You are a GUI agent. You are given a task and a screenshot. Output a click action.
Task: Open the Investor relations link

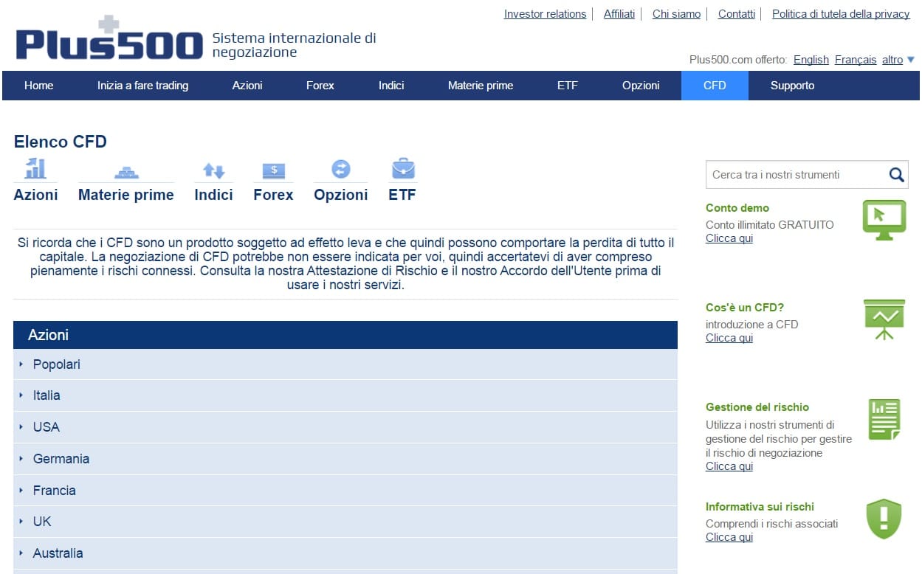tap(545, 14)
